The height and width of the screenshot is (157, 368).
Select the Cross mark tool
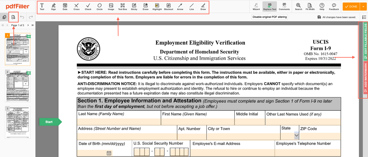point(76,7)
